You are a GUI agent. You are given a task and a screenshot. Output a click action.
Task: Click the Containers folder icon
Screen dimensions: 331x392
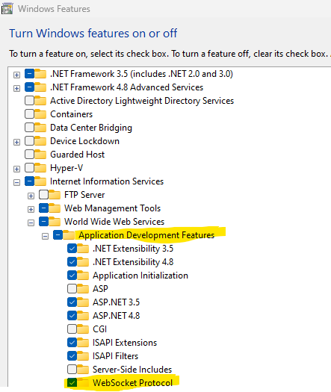[x=40, y=113]
